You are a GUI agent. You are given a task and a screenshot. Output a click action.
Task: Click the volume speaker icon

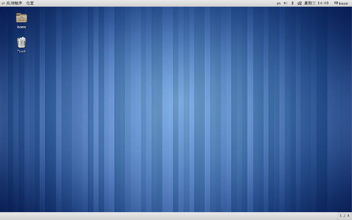tap(286, 3)
